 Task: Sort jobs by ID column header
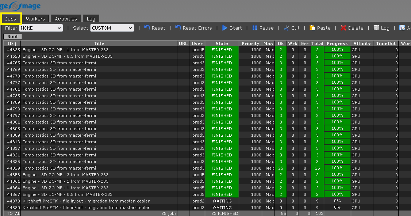click(12, 43)
